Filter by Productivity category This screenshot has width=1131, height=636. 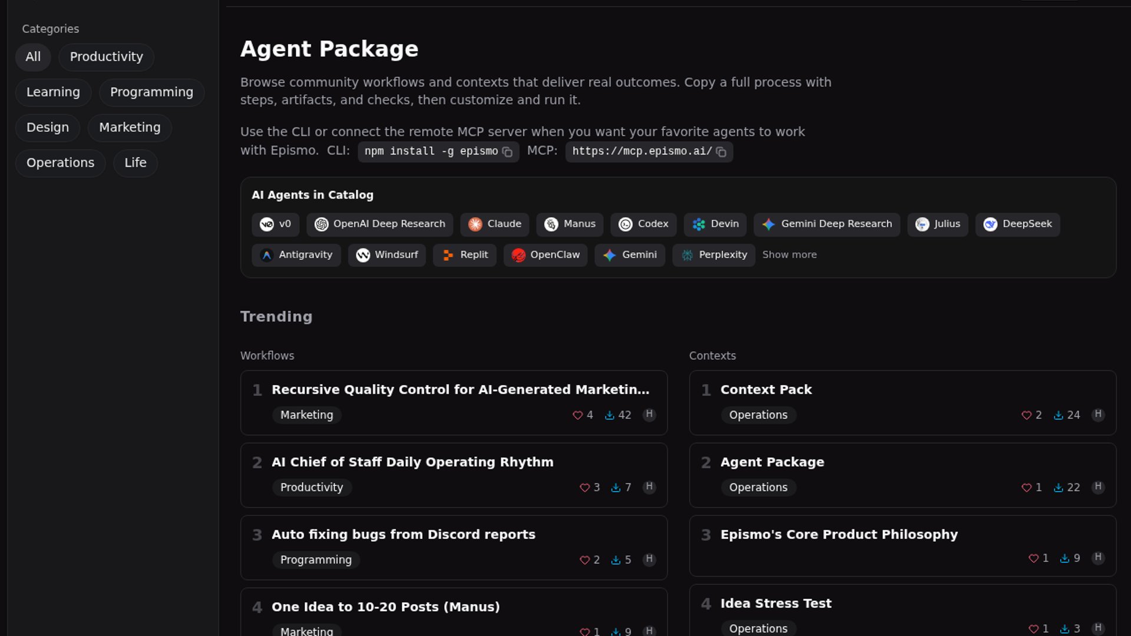(106, 57)
